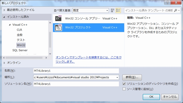Click tree scrollbar down arrow

50,54
